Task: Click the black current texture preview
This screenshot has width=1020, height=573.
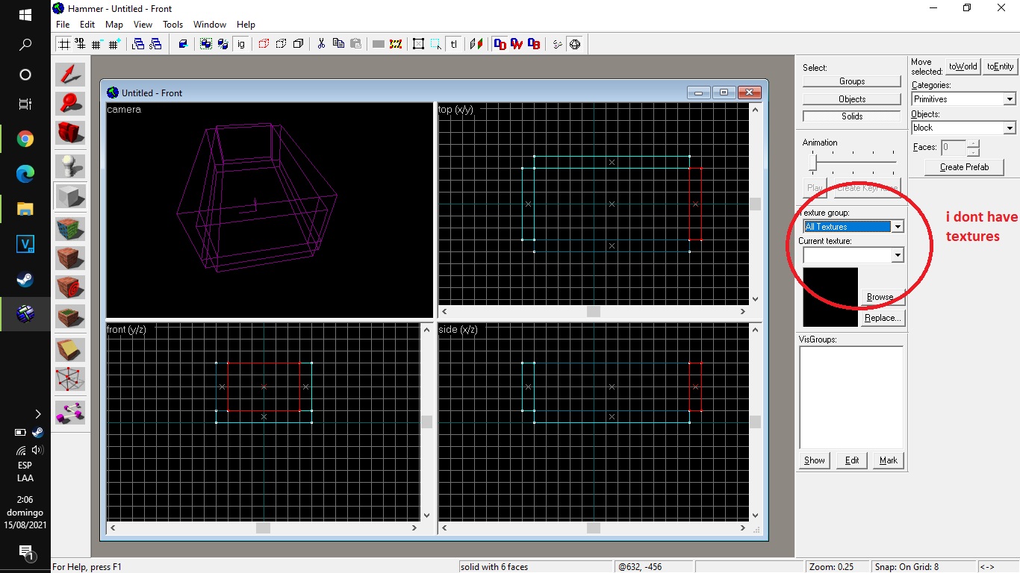Action: (830, 297)
